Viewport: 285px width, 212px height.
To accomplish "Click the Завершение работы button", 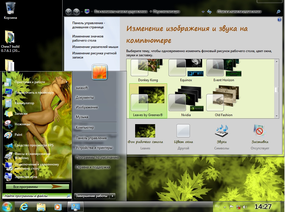I will pos(91,196).
